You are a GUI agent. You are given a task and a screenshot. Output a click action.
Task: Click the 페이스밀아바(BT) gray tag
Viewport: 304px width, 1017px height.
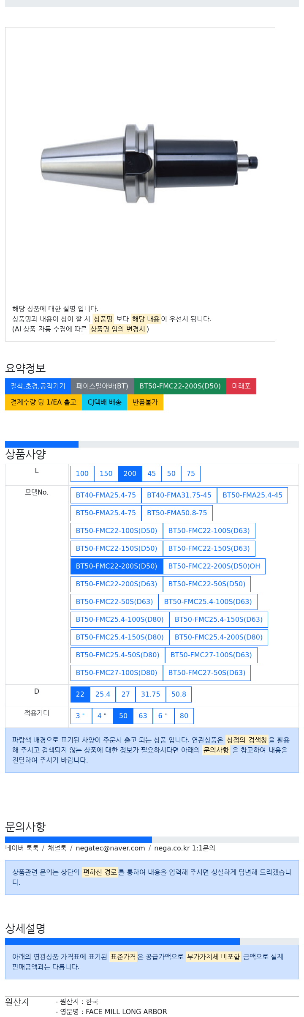(102, 386)
